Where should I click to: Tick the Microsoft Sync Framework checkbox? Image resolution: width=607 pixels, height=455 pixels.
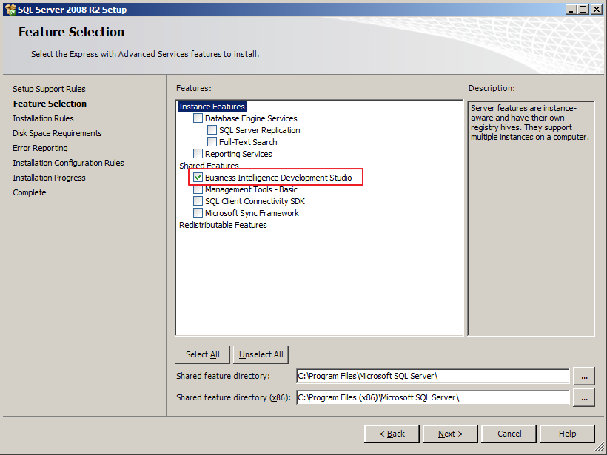tap(198, 213)
